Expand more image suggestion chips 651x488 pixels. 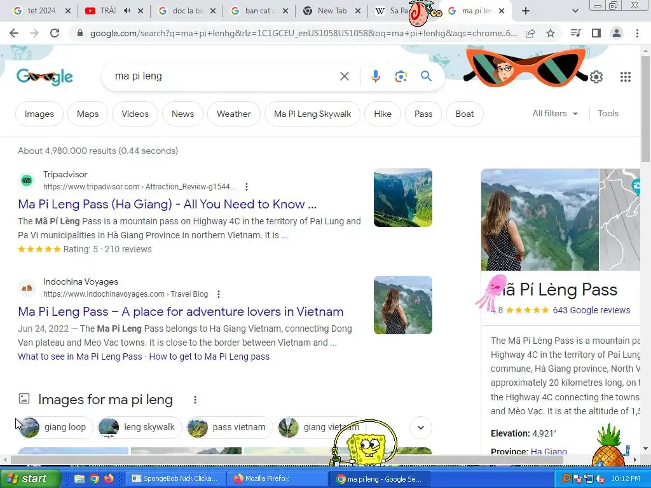421,428
